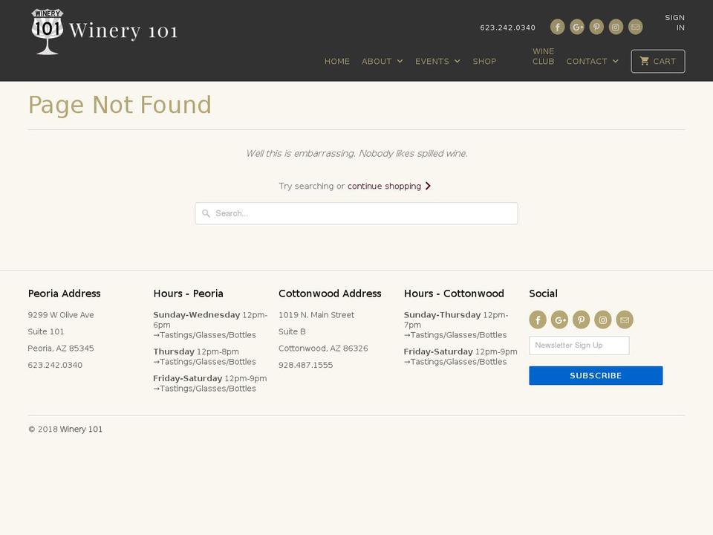This screenshot has height=535, width=713.
Task: Focus the Newsletter Sign Up field
Action: [x=579, y=346]
